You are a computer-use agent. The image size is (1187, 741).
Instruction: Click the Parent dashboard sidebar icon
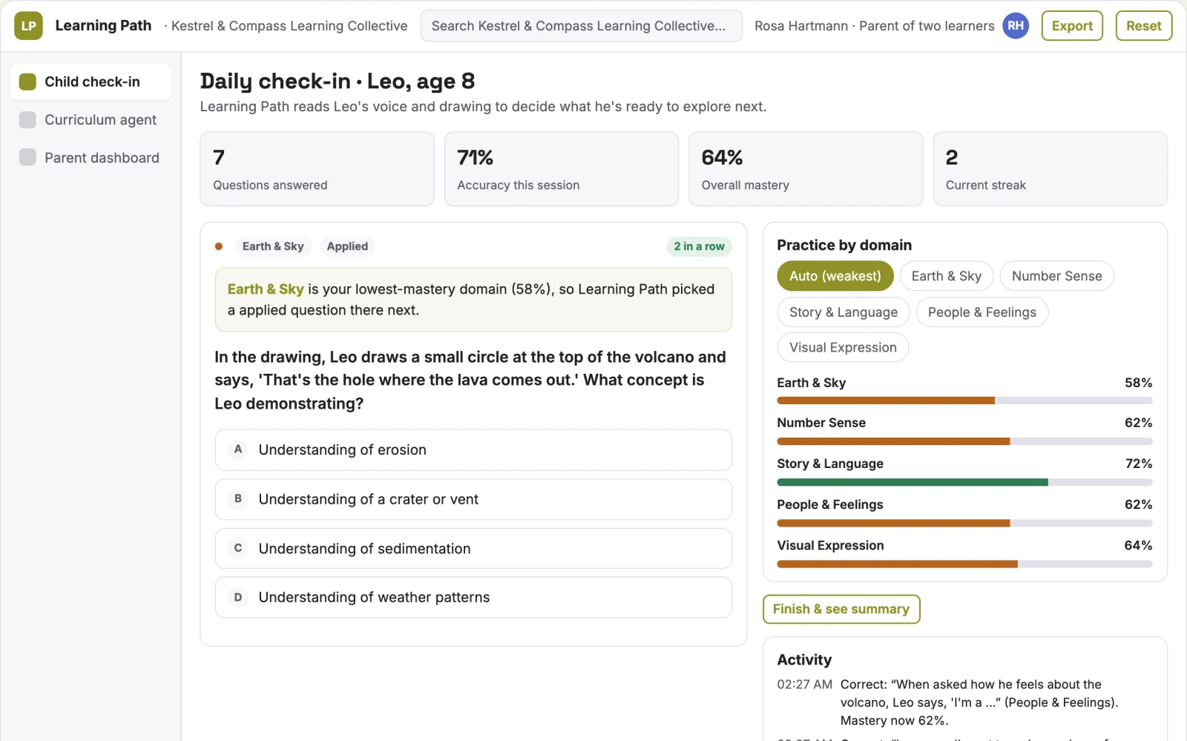coord(27,157)
